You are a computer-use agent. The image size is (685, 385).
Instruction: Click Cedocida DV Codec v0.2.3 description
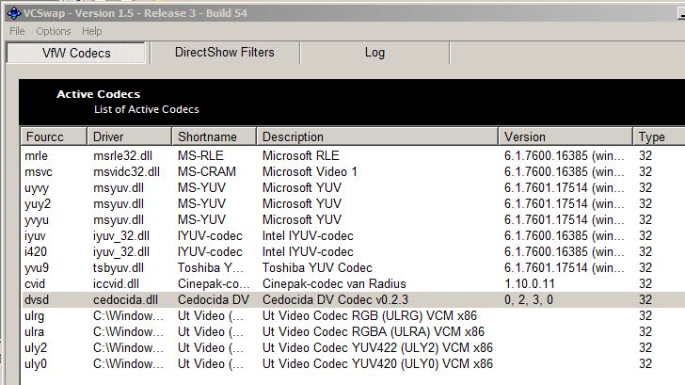coord(335,299)
